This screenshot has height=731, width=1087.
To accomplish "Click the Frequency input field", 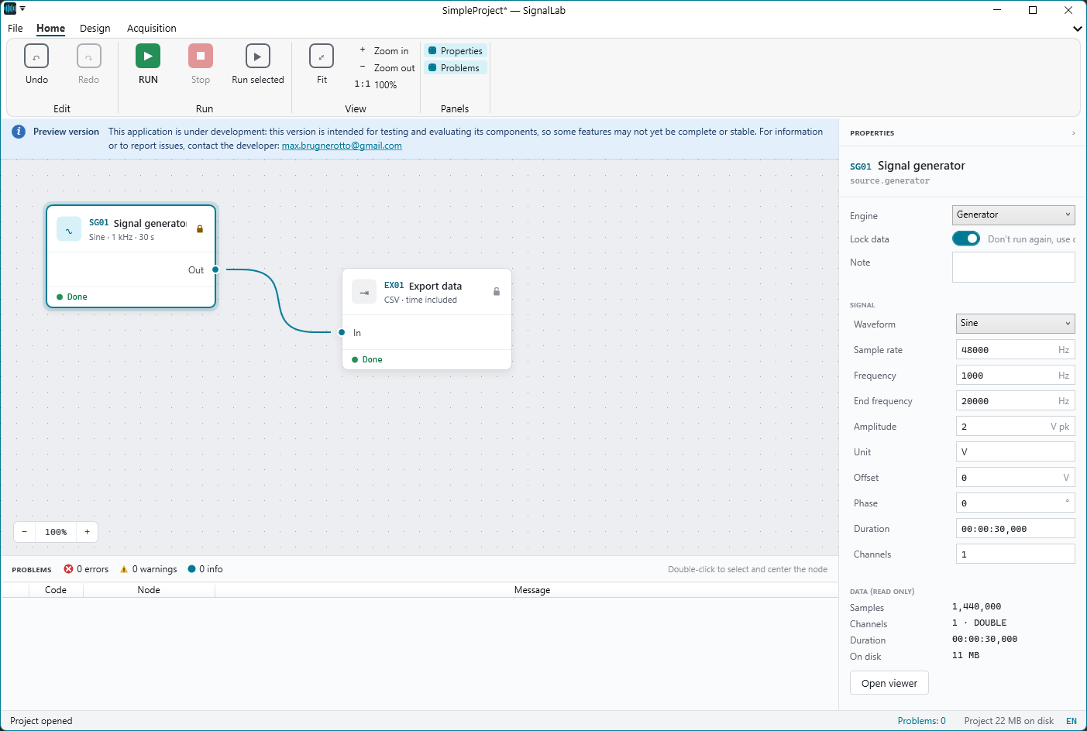I will coord(1016,376).
